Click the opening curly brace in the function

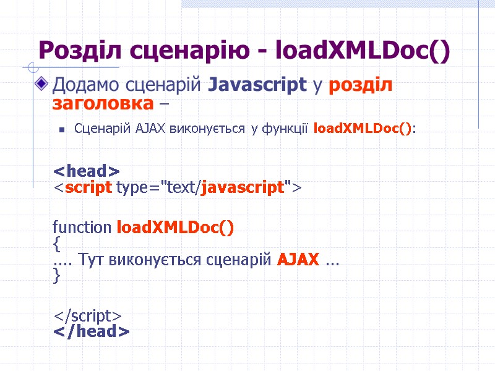[x=56, y=244]
